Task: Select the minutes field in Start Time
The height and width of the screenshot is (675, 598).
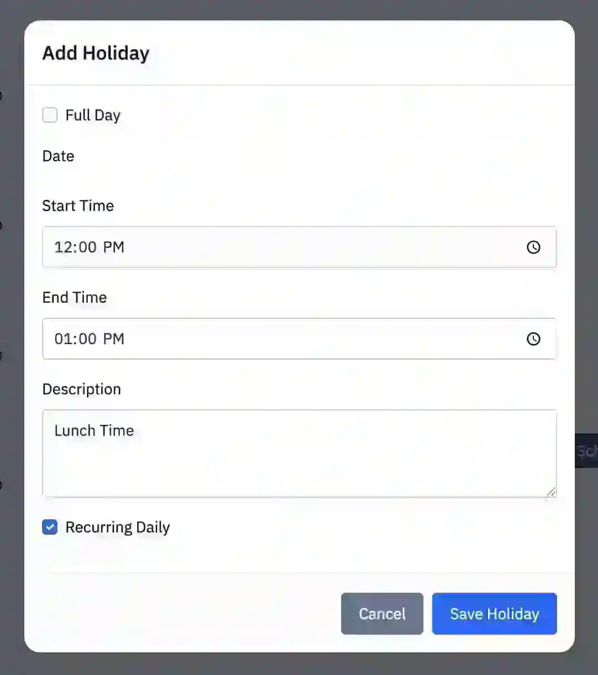Action: click(x=87, y=247)
